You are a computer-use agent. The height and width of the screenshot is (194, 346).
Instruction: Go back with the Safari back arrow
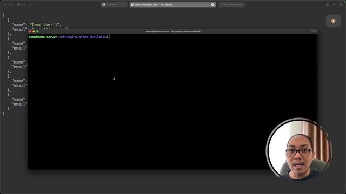click(30, 5)
